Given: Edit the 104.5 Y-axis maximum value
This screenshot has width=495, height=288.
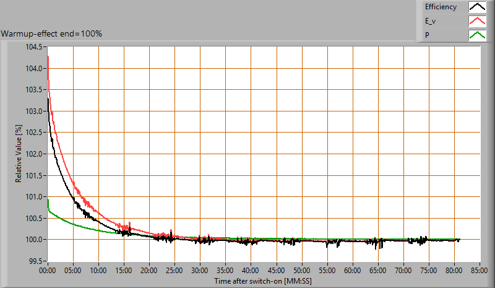Looking at the screenshot, I should pos(33,47).
